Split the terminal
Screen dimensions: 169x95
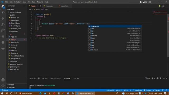157,78
